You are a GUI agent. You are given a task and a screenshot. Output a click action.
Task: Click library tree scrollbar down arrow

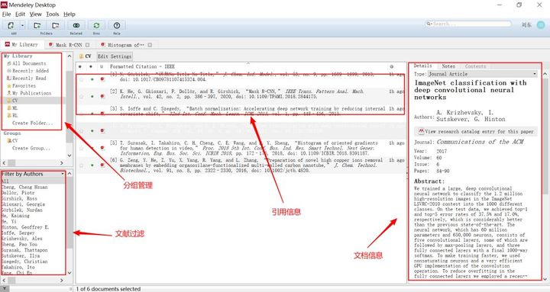click(x=69, y=156)
